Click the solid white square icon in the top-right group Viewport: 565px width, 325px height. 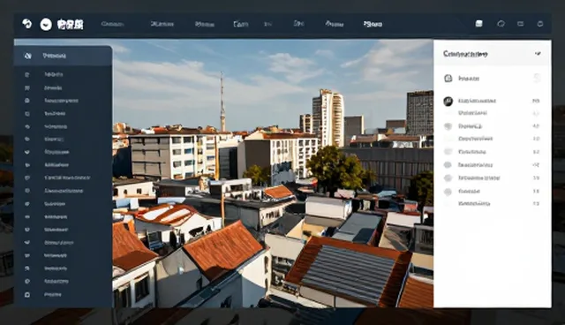(478, 24)
